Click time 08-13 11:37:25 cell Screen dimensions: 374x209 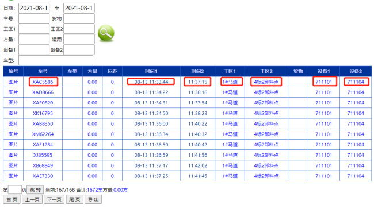pyautogui.click(x=151, y=176)
